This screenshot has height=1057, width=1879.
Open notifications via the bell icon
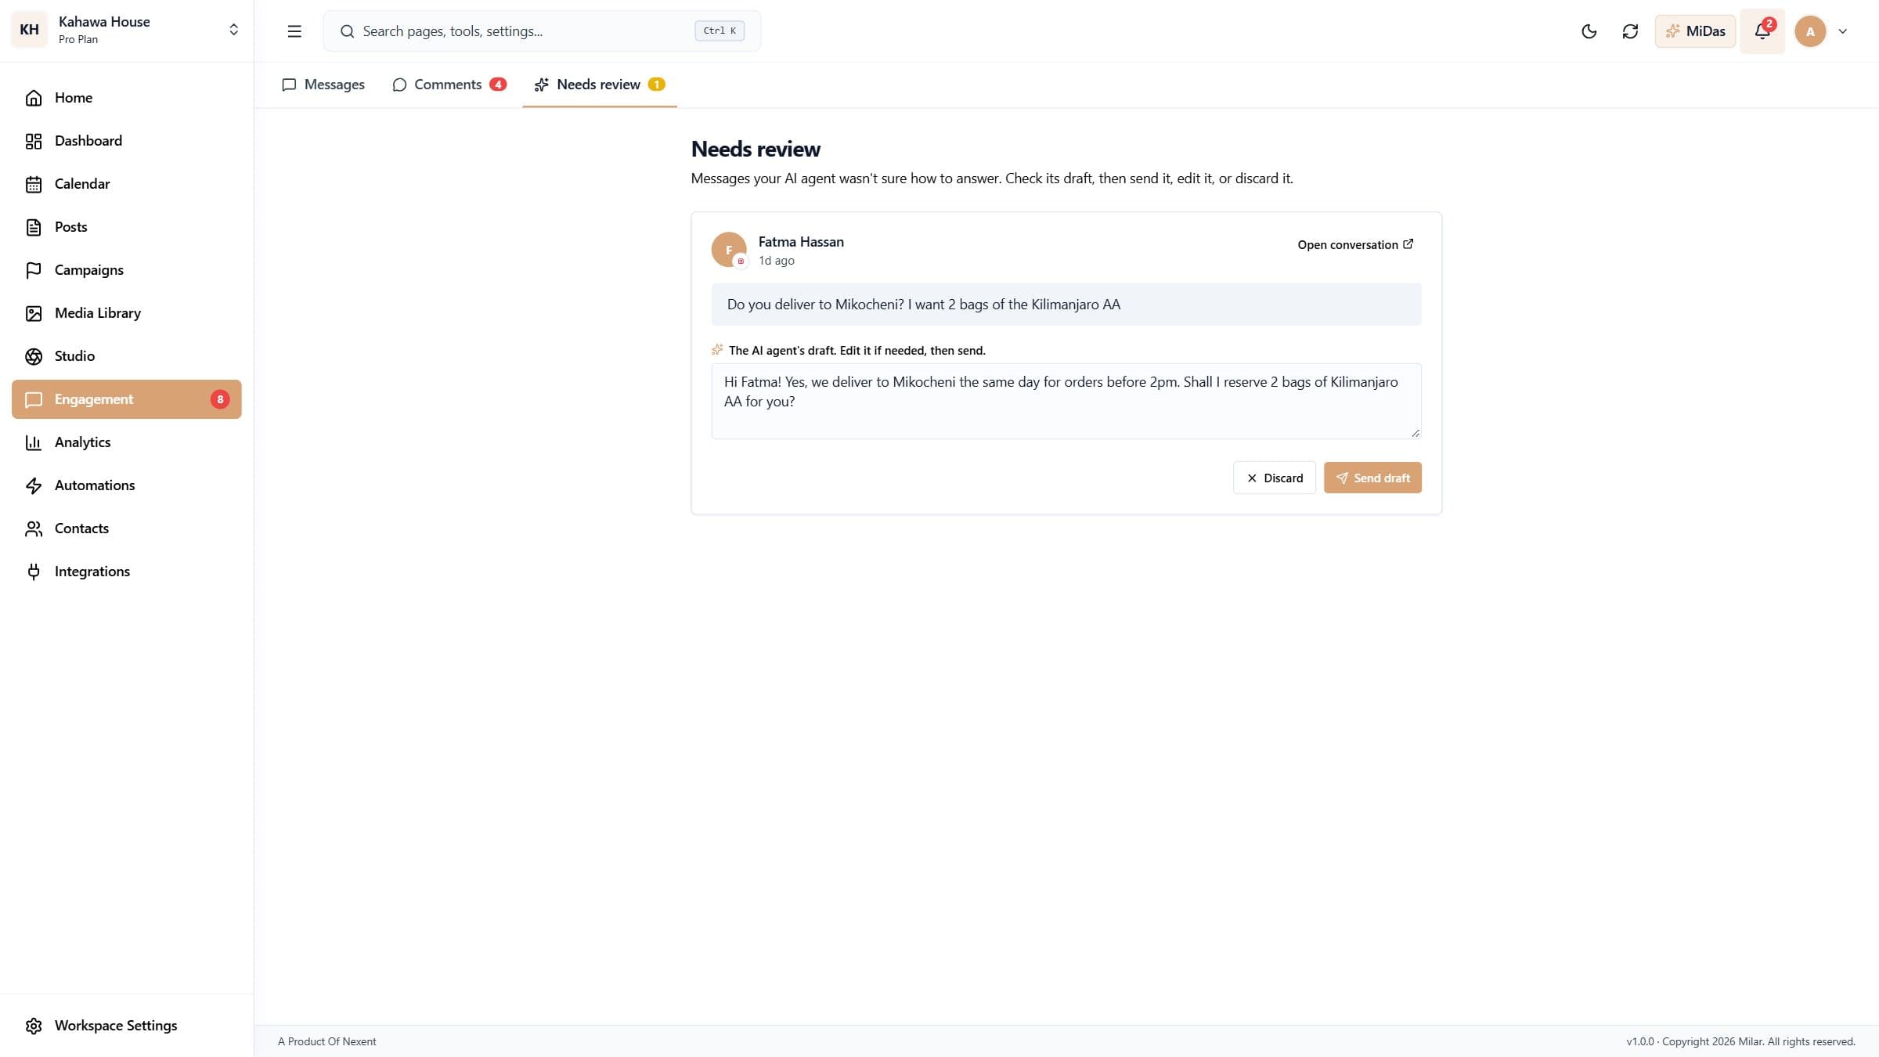click(x=1762, y=31)
